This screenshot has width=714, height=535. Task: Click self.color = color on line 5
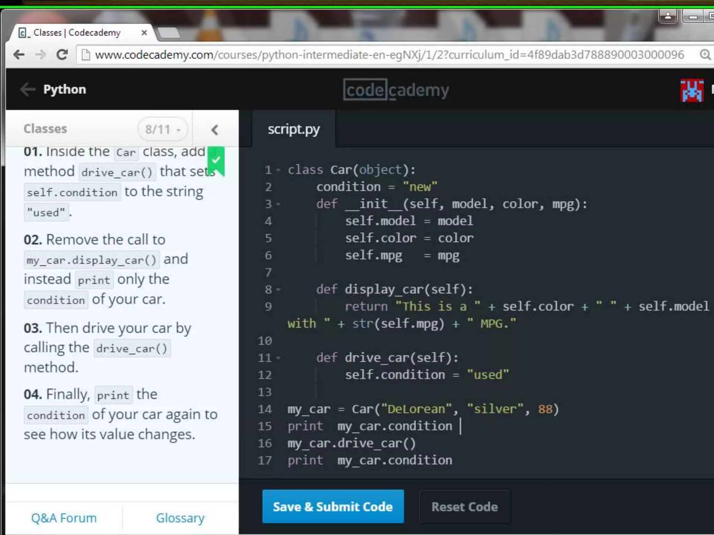[409, 238]
